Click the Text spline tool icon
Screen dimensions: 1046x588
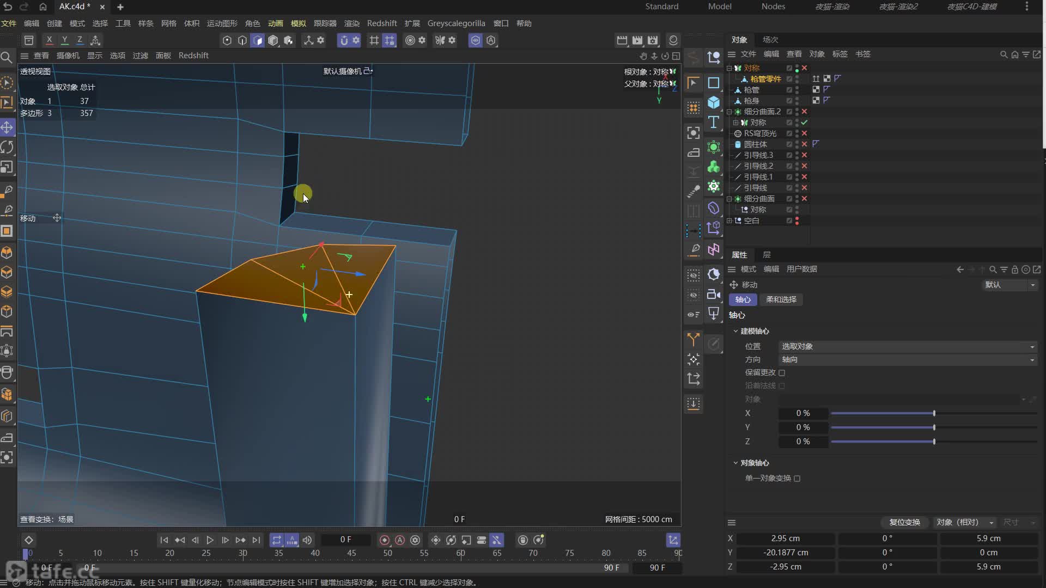click(713, 122)
